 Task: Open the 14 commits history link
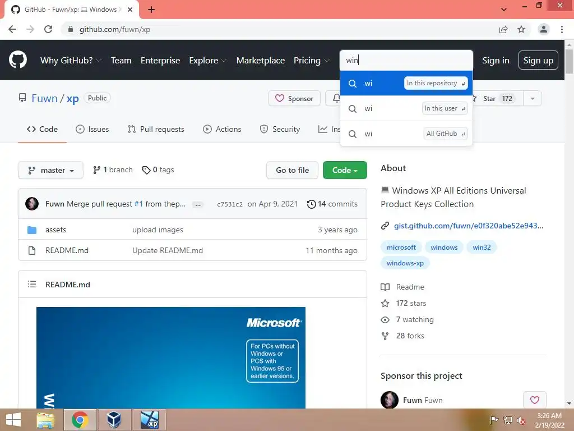pyautogui.click(x=332, y=204)
